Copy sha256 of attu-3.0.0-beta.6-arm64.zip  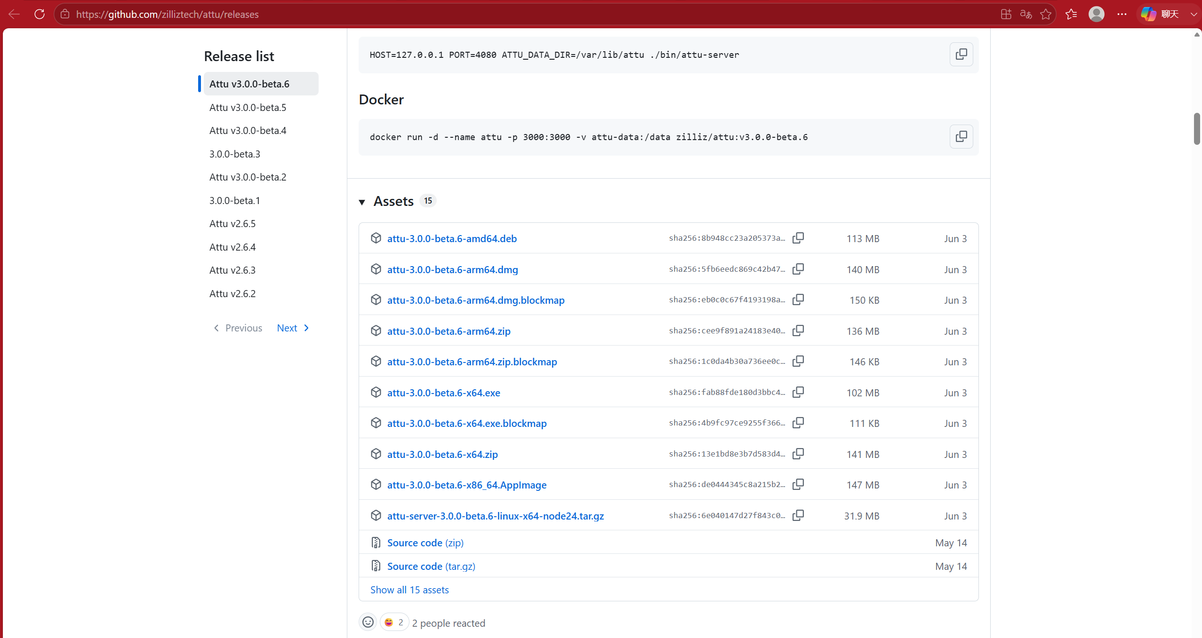(798, 331)
